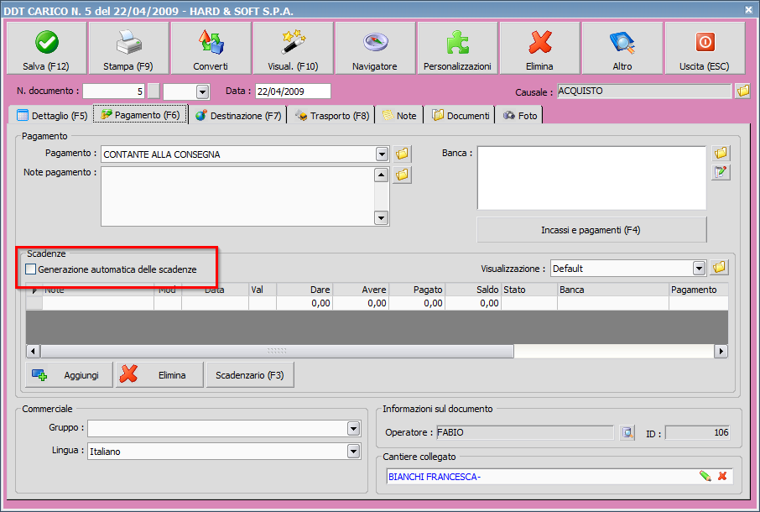Remove linked cantiere with red X

tap(722, 476)
